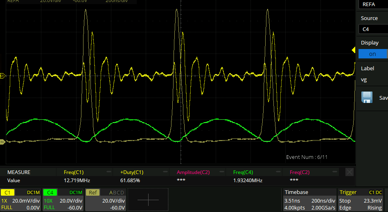This screenshot has width=388, height=212.
Task: Click the Freq(C2) measurement header
Action: [300, 172]
